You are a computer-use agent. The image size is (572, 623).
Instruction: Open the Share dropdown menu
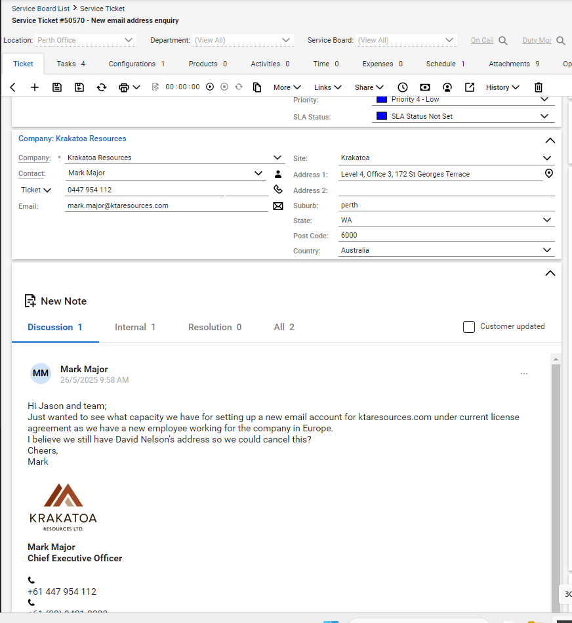369,87
